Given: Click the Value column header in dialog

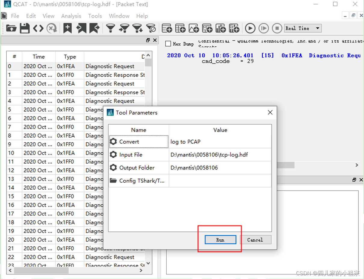Looking at the screenshot, I should pos(220,130).
